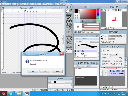The height and width of the screenshot is (96, 128).
Task: Click the Navigator rotate-left icon
Action: click(x=112, y=10)
